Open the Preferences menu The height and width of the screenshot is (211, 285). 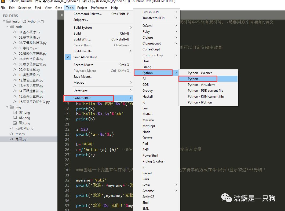pyautogui.click(x=99, y=8)
